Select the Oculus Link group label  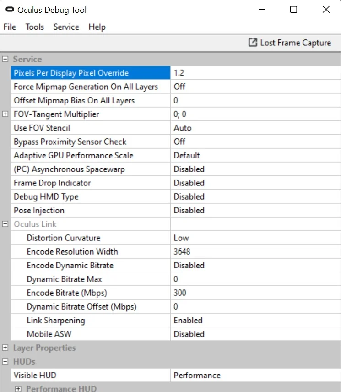click(x=35, y=224)
